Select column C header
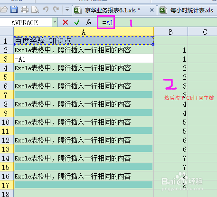 203,32
